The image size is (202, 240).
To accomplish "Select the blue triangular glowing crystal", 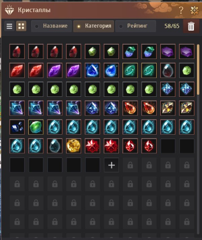I will click(x=92, y=70).
